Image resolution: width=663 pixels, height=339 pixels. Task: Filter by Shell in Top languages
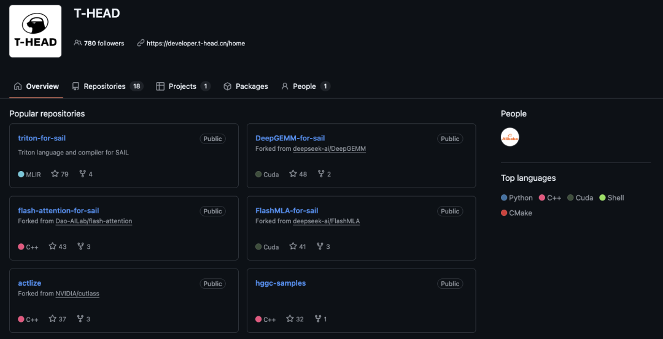[612, 197]
